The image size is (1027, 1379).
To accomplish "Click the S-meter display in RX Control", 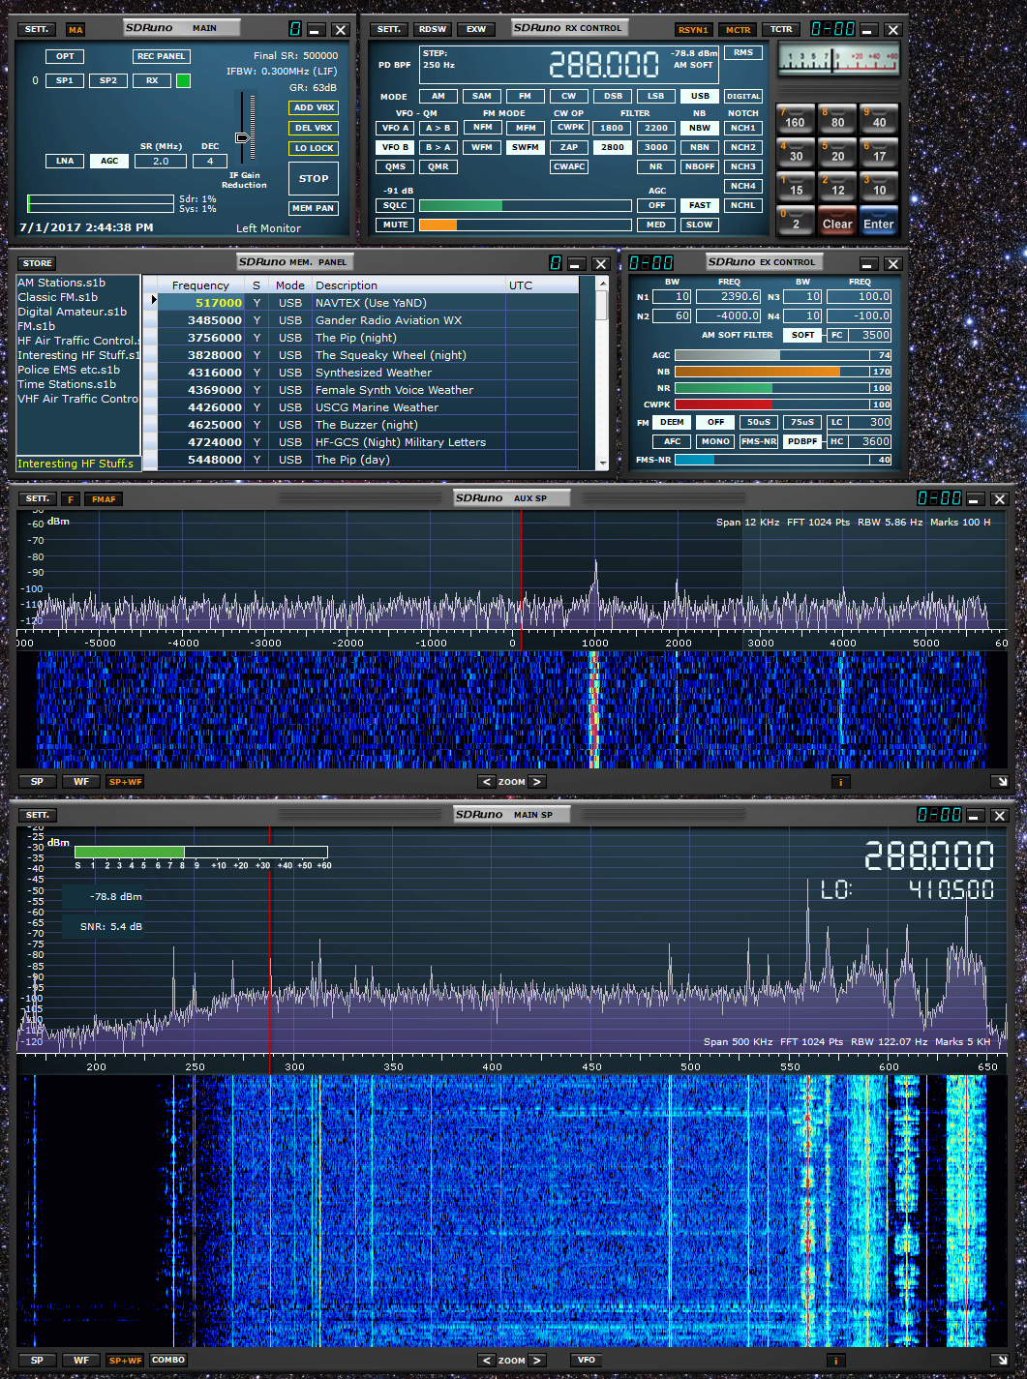I will point(838,61).
